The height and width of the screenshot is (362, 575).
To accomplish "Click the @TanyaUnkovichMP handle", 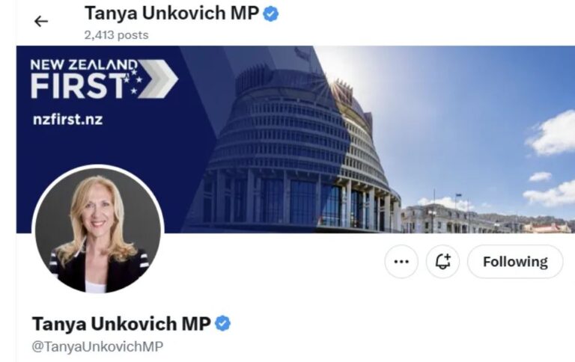I will (97, 346).
